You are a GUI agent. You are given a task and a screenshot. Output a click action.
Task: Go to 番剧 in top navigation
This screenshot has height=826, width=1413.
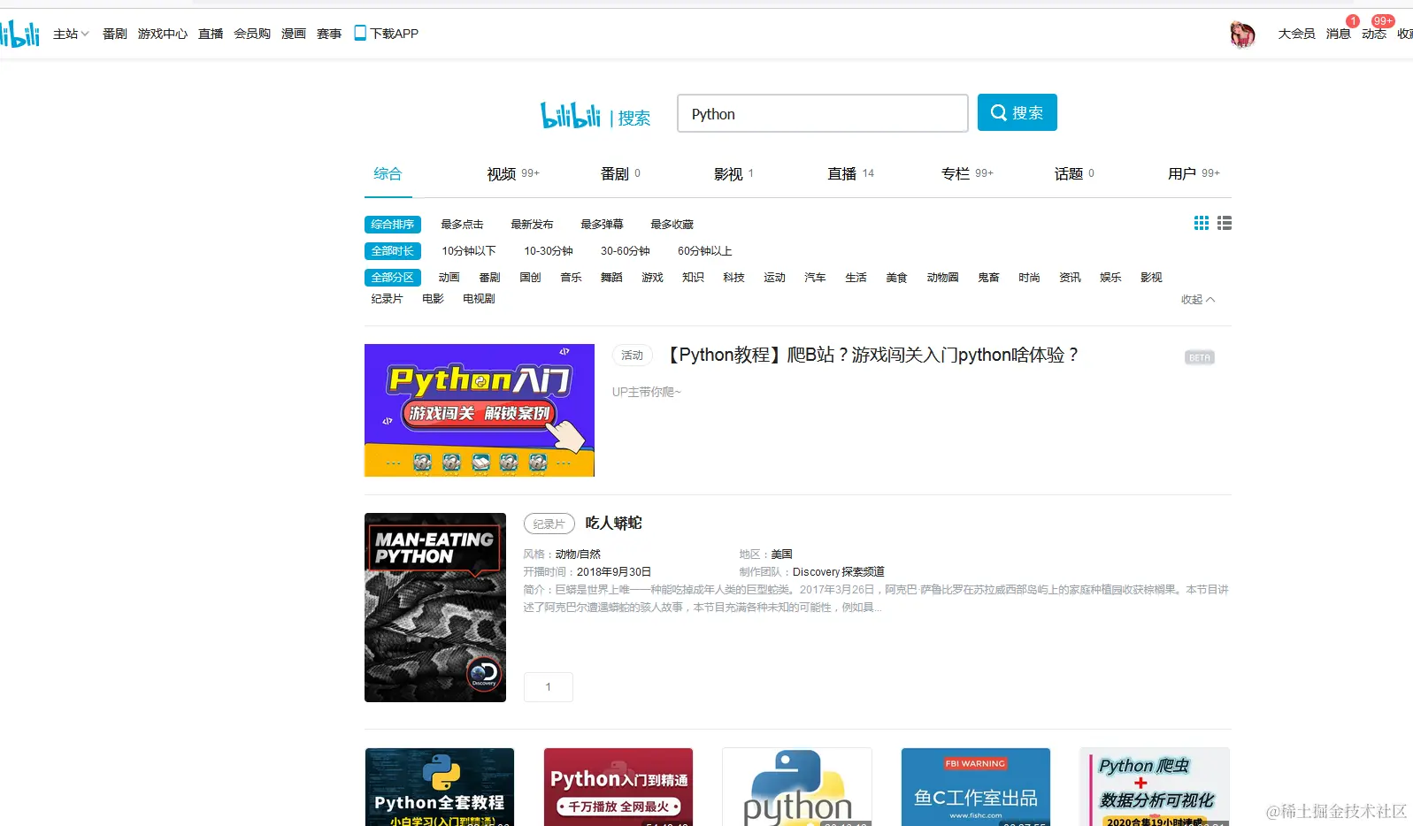pyautogui.click(x=114, y=34)
